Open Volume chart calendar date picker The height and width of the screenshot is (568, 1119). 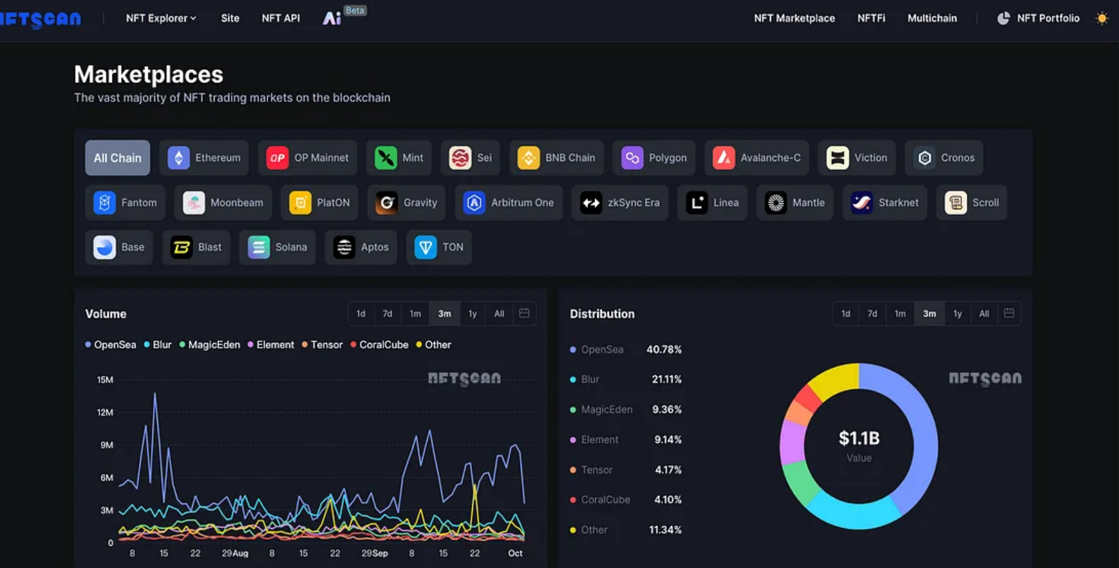click(525, 313)
